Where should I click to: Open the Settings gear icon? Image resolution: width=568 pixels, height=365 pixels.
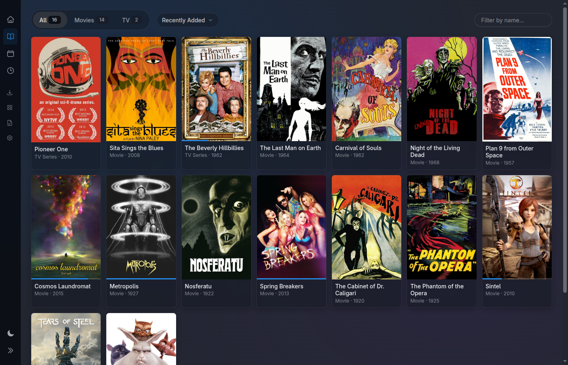coord(10,138)
